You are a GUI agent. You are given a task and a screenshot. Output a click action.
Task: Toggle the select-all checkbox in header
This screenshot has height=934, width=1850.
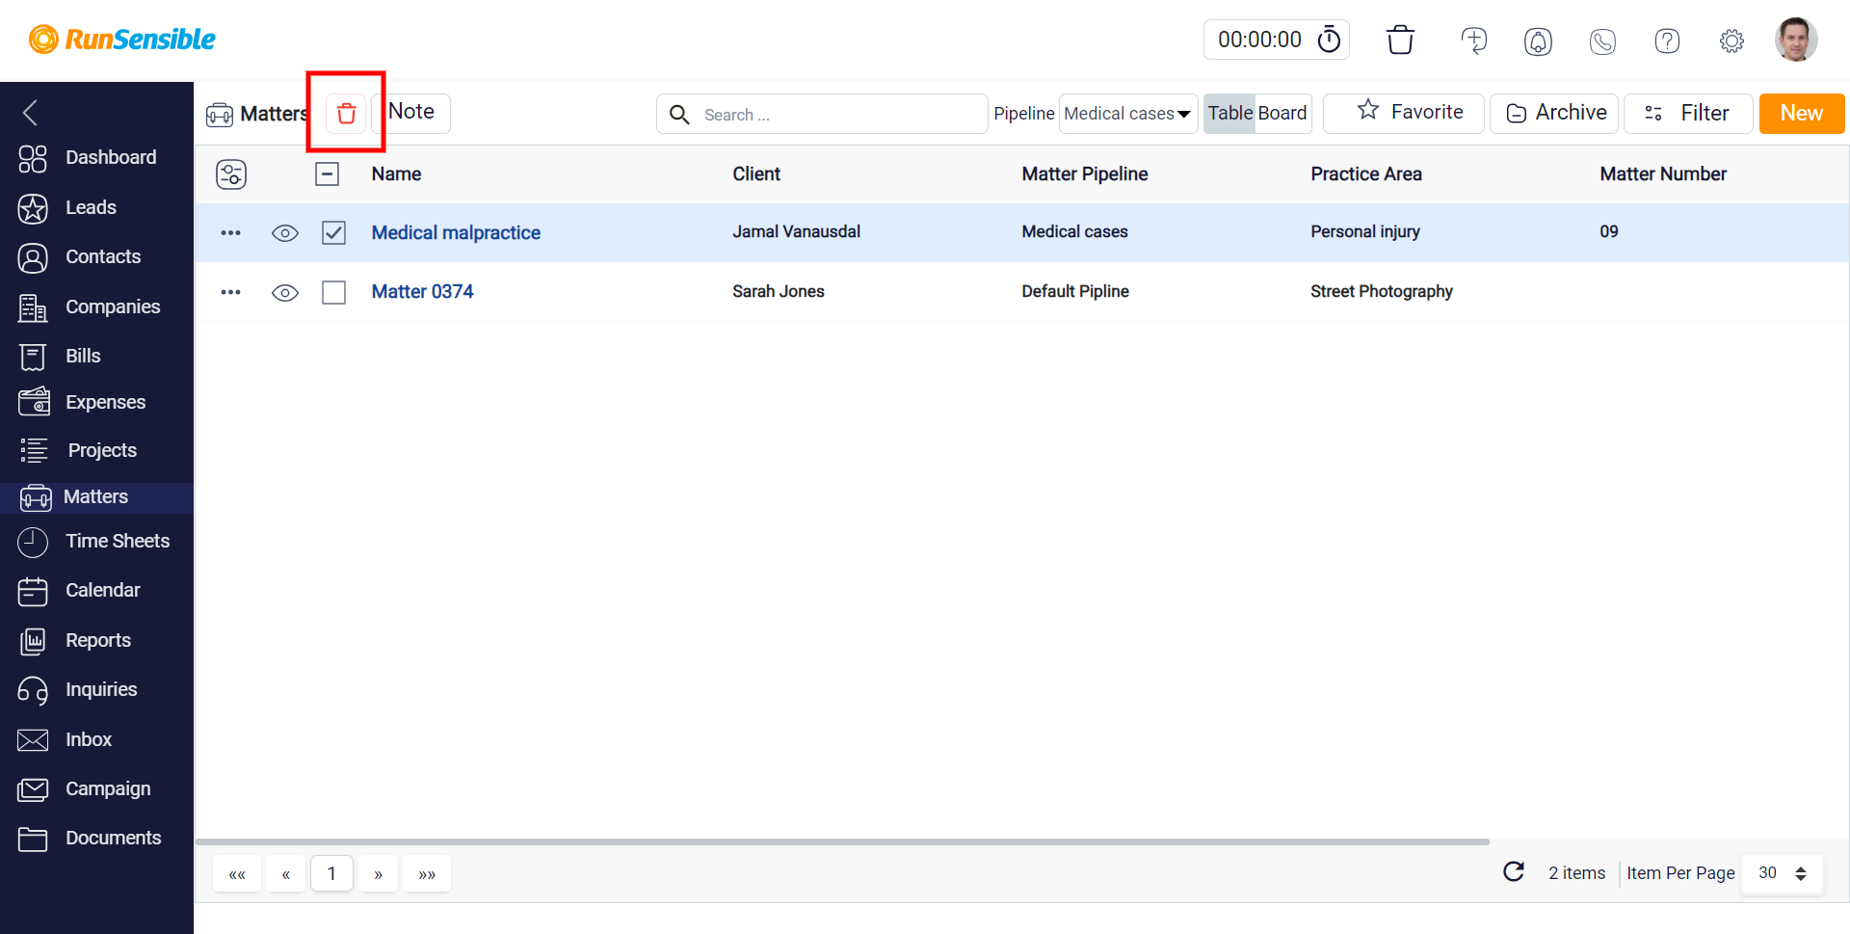[x=328, y=174]
